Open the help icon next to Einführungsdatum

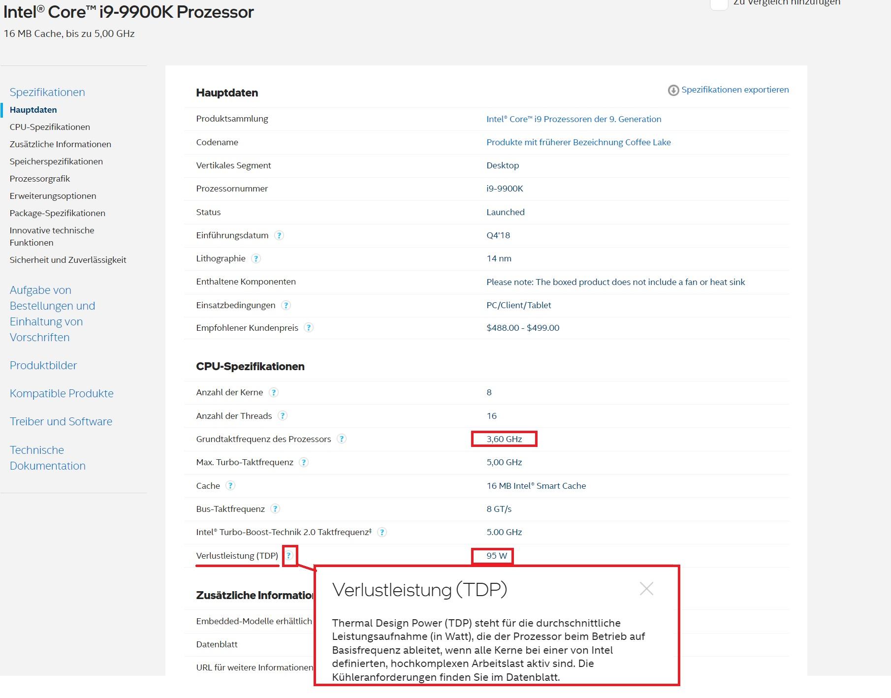(x=279, y=235)
